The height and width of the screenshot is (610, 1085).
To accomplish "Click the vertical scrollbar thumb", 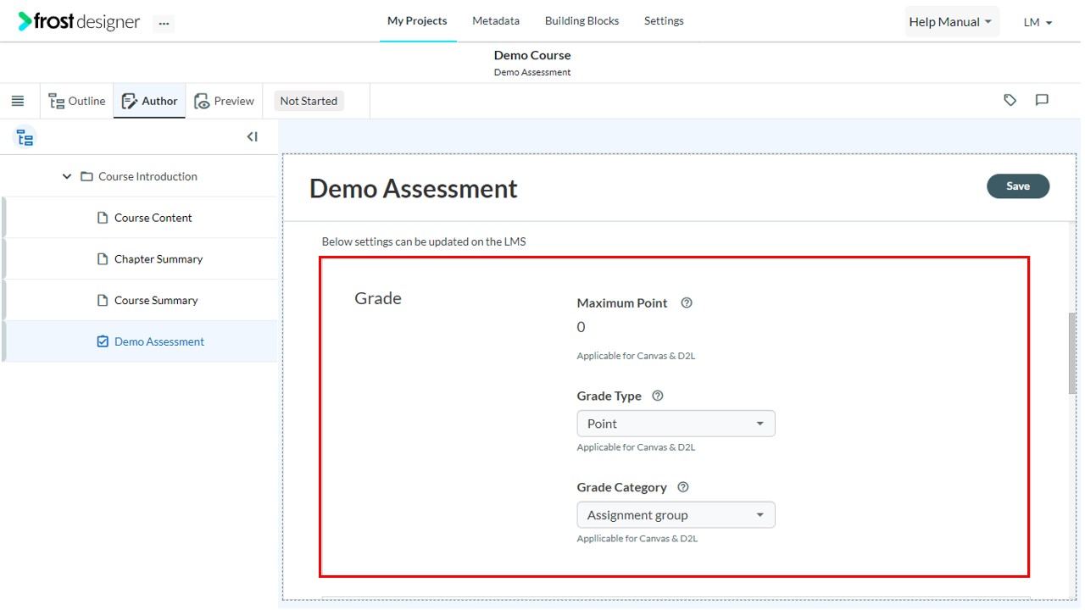I will point(1072,352).
